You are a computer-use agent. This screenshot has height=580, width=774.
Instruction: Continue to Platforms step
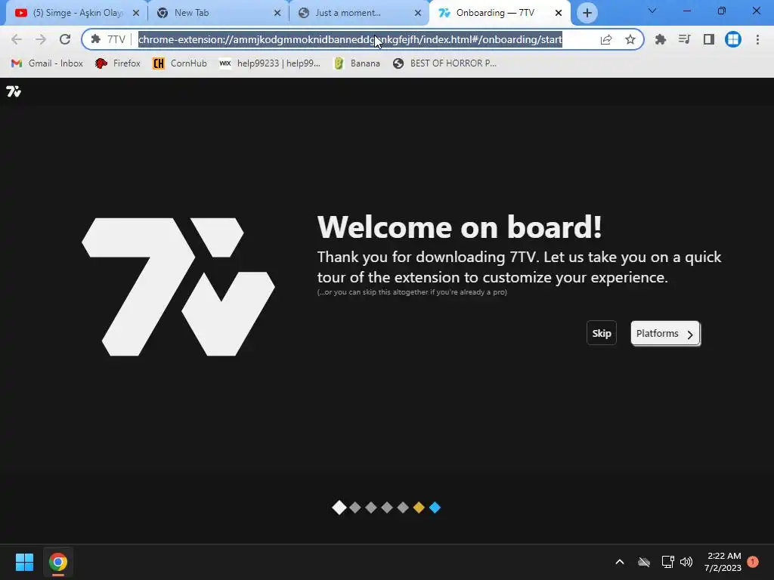pos(665,333)
